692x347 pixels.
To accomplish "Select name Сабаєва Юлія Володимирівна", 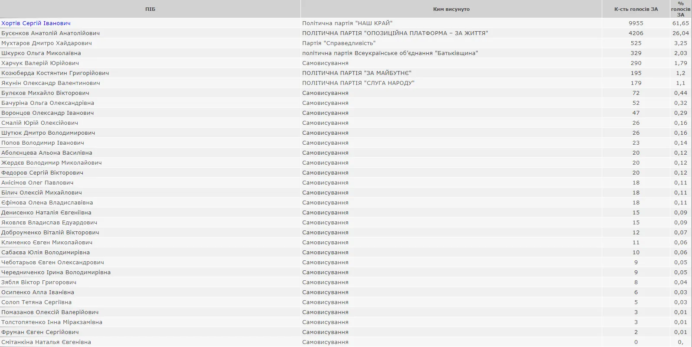I will [x=46, y=253].
